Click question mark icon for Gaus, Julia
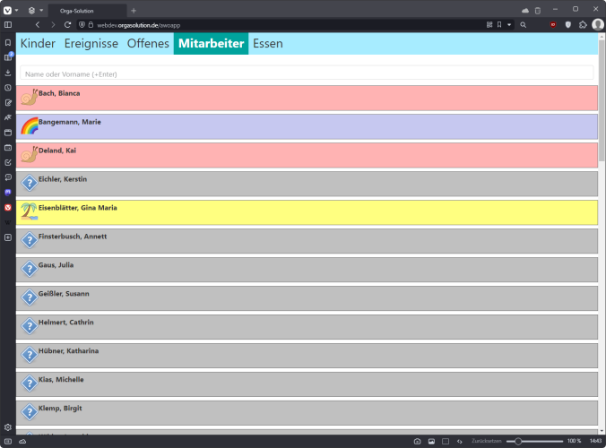Screen dimensions: 606x448 30,269
